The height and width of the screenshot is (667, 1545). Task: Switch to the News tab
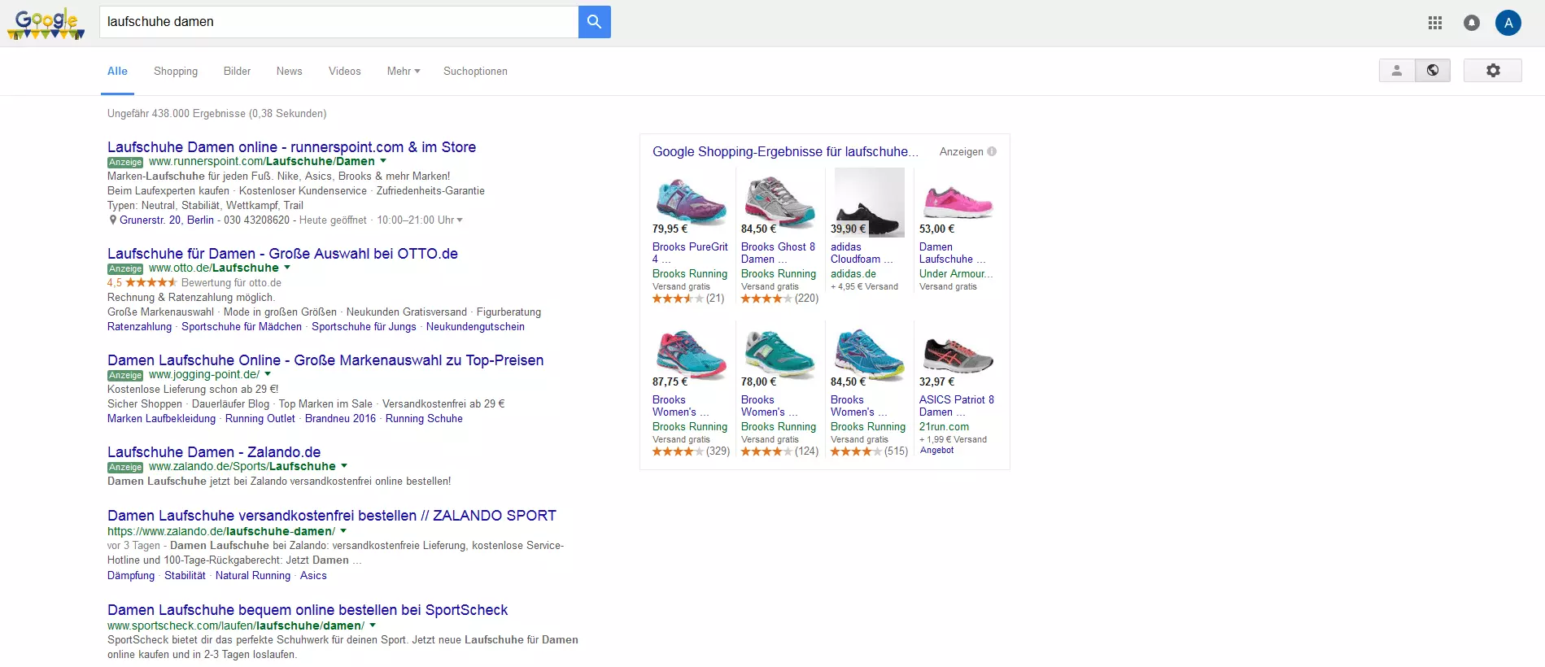point(289,71)
